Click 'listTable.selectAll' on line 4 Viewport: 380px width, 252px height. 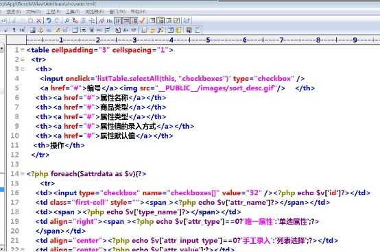point(129,79)
